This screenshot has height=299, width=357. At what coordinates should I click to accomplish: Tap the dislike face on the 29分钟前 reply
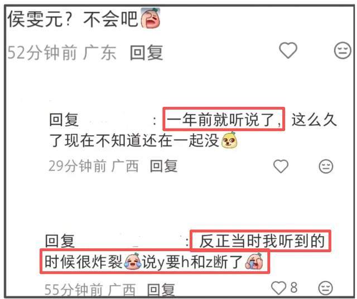point(326,166)
